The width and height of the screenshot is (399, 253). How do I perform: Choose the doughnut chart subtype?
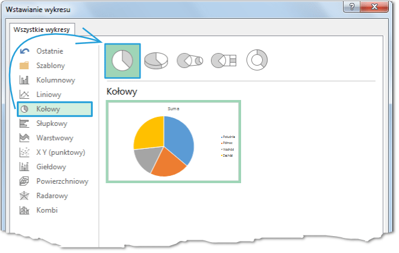(257, 60)
